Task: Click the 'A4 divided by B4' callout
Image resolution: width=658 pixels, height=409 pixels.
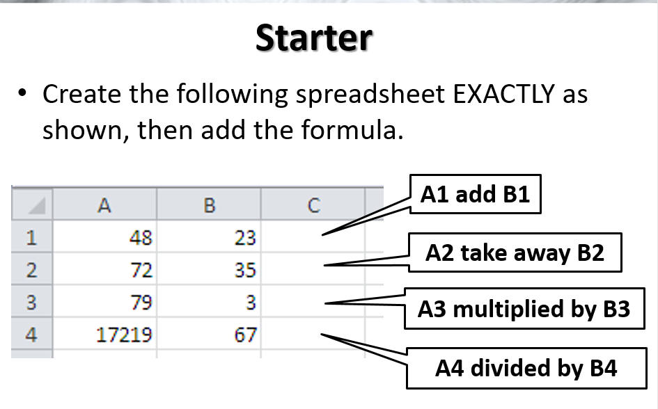Action: point(526,367)
